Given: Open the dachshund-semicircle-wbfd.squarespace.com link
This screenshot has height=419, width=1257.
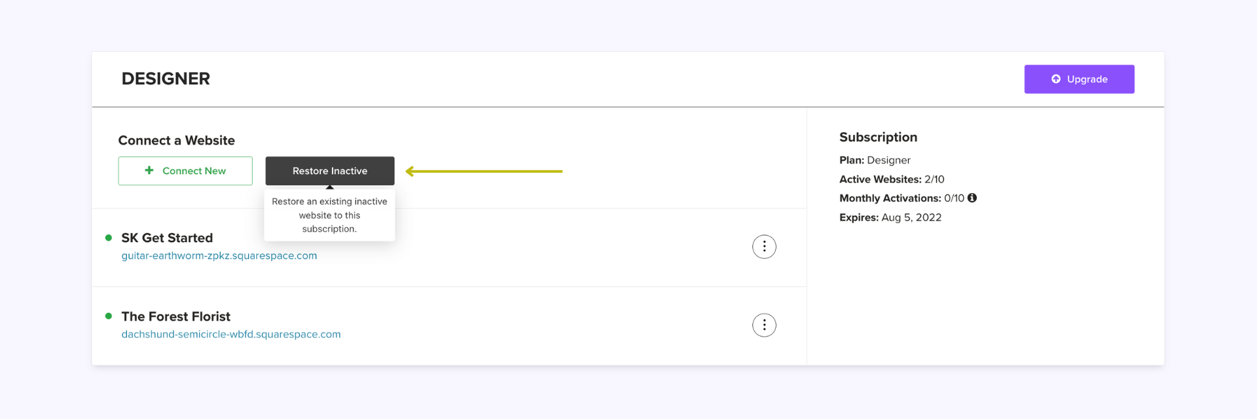Looking at the screenshot, I should tap(230, 334).
